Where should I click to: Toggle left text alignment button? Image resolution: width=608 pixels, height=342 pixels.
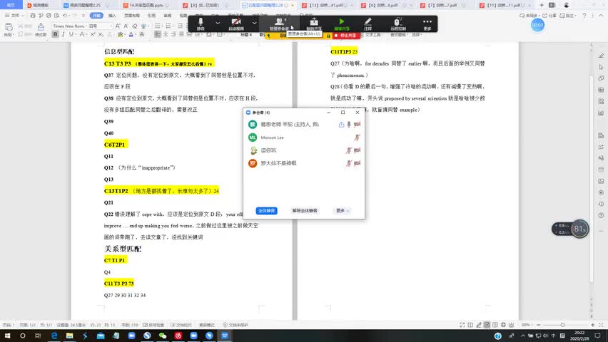158,34
